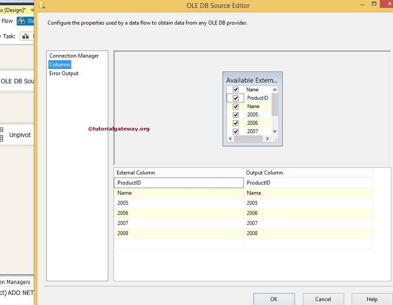
Task: Click the down arrow of available columns list
Action: 275,131
